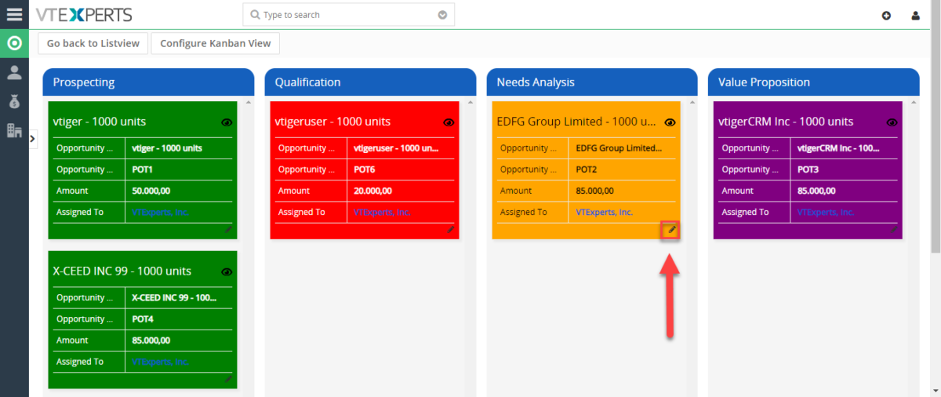Open the Marketing target sidebar icon
This screenshot has height=397, width=941.
click(14, 43)
